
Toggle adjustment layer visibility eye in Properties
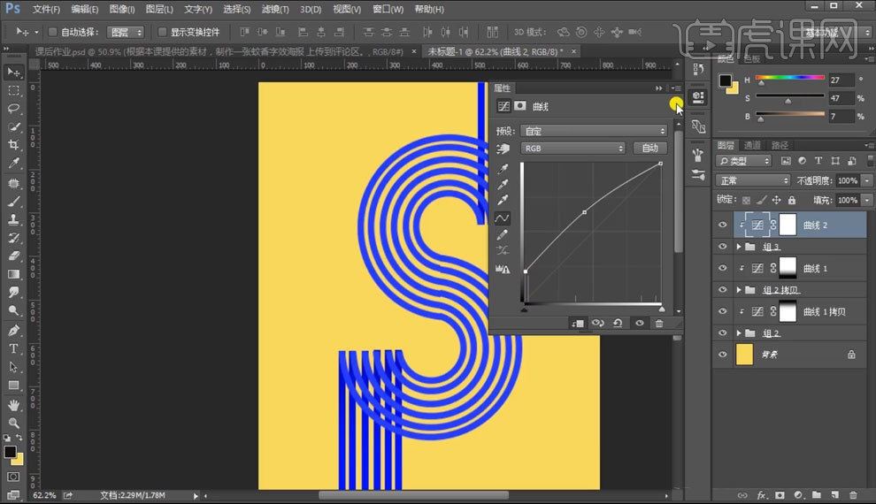coord(639,323)
